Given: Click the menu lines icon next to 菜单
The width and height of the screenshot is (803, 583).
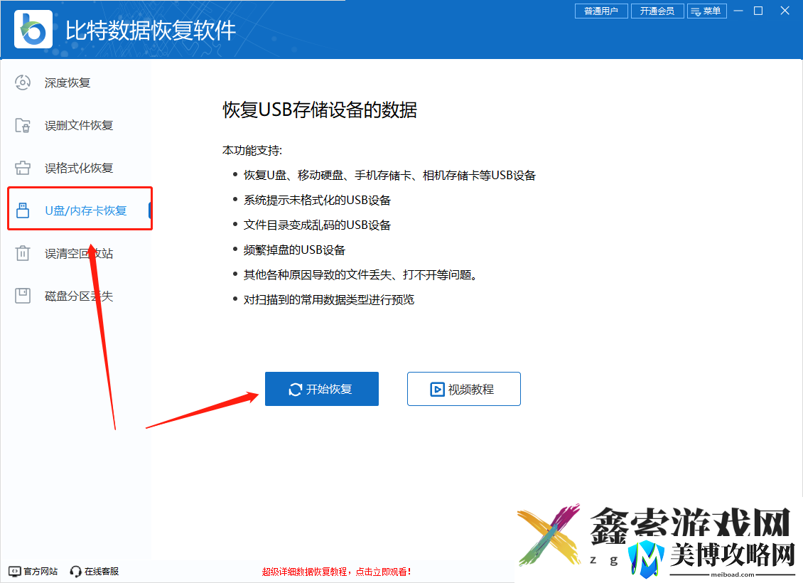Looking at the screenshot, I should (696, 11).
